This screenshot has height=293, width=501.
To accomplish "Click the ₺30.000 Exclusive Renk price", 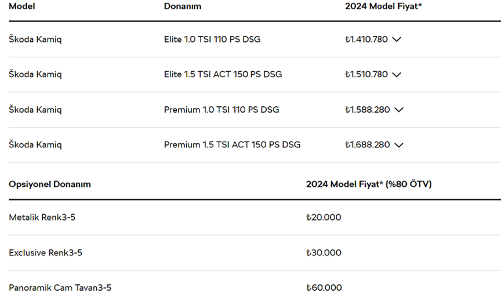I will tap(324, 253).
